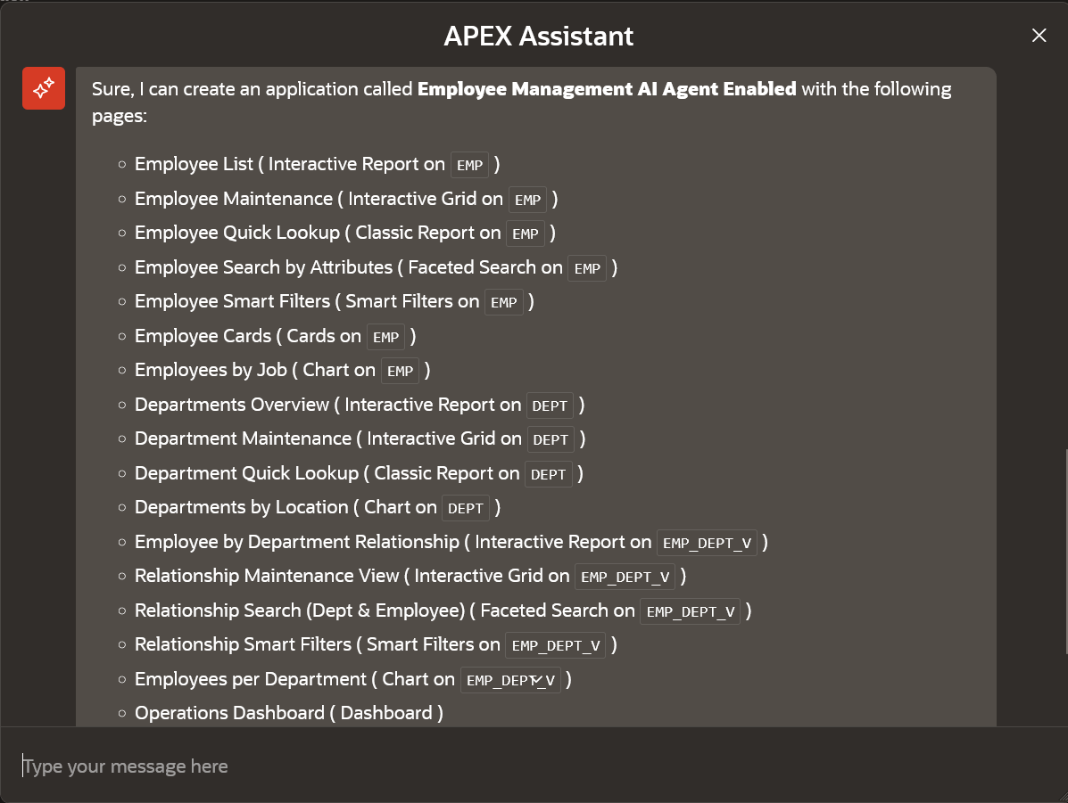Click DEPT tag in Department Quick Lookup

549,475
